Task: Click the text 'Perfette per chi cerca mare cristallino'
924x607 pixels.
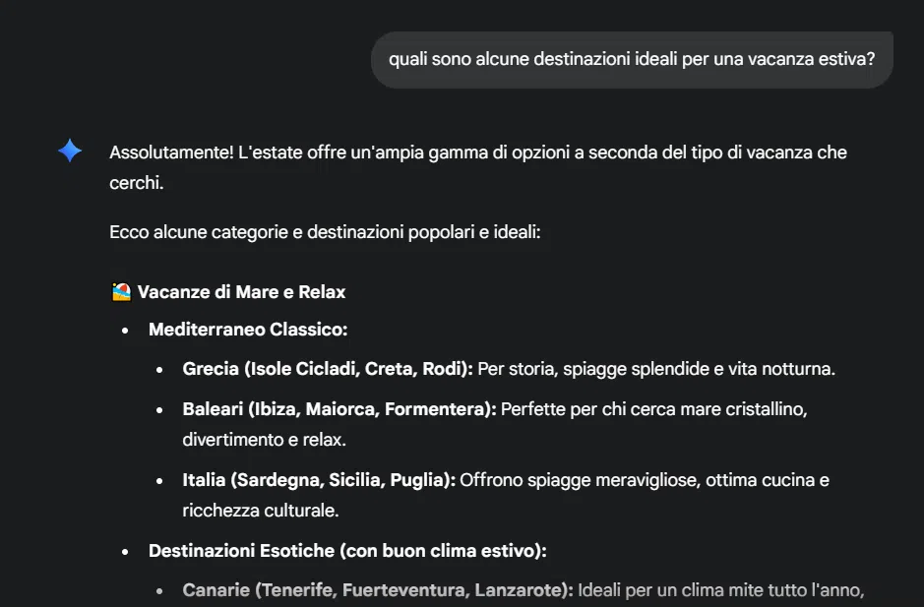Action: click(x=653, y=409)
